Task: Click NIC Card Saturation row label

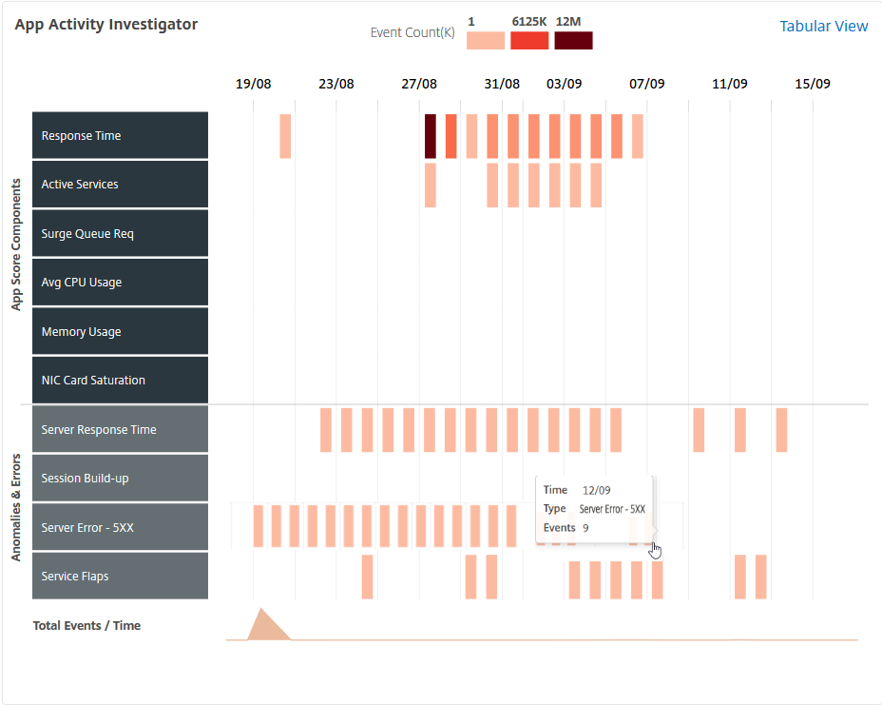Action: (x=121, y=381)
